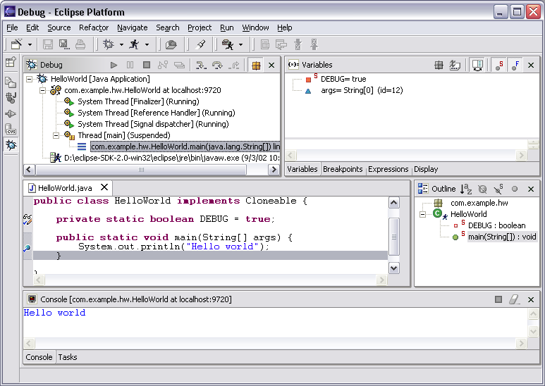The height and width of the screenshot is (386, 545).
Task: Click the Save As toolbar icon
Action: (64, 44)
